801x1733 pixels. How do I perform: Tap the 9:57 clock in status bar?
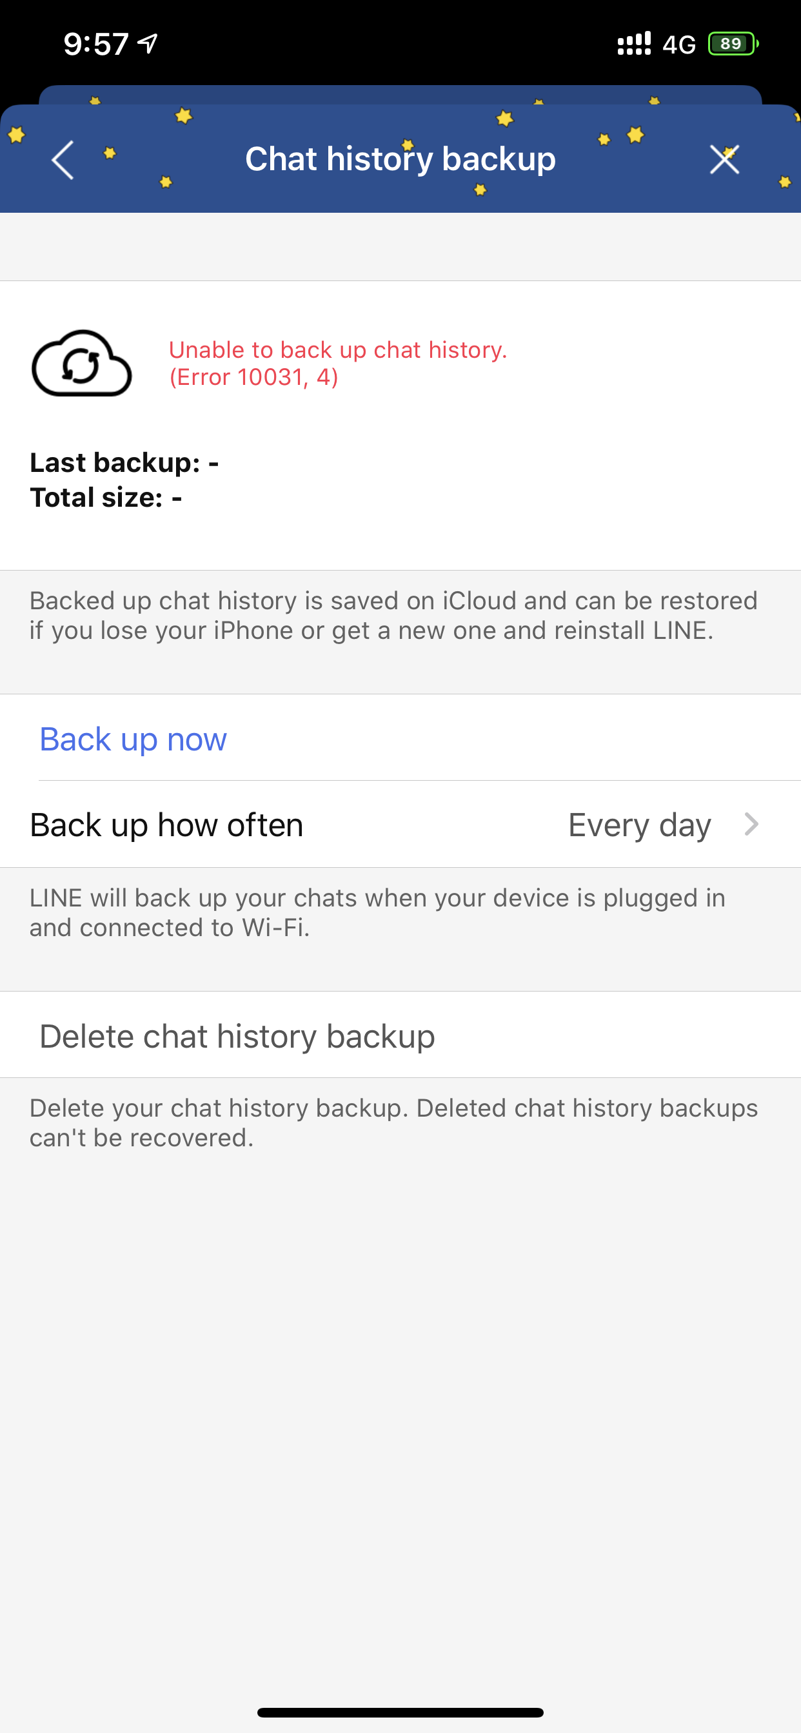click(x=95, y=44)
